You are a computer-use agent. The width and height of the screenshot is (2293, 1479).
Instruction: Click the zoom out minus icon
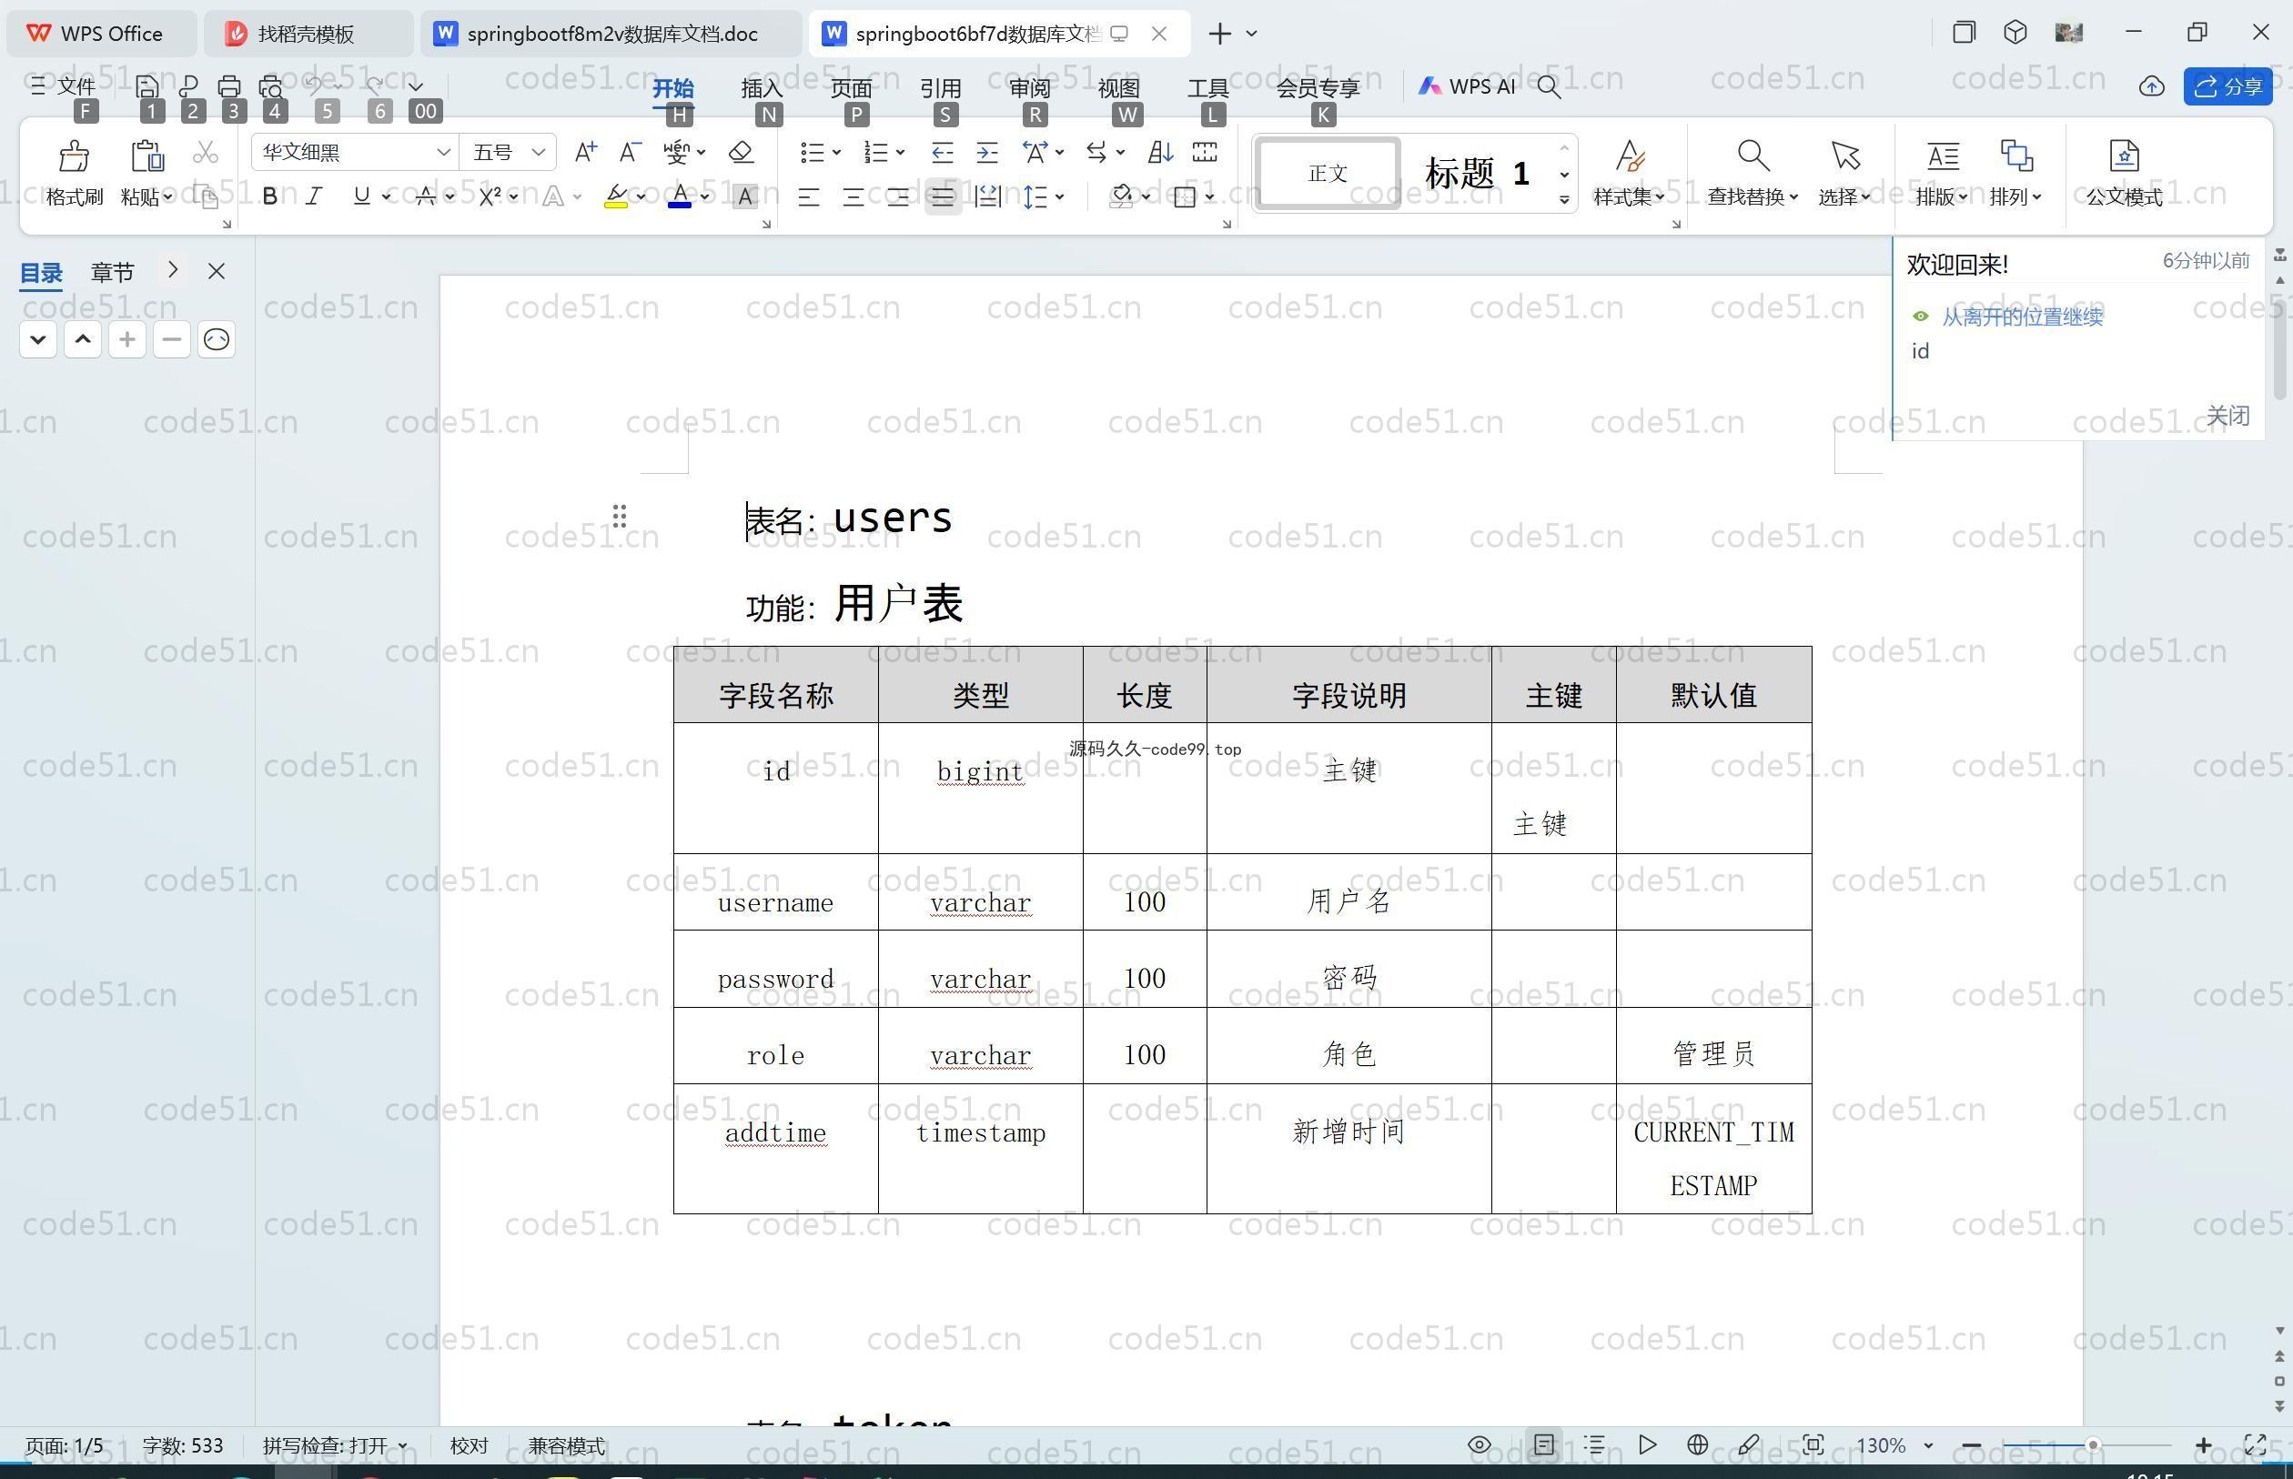click(1971, 1444)
